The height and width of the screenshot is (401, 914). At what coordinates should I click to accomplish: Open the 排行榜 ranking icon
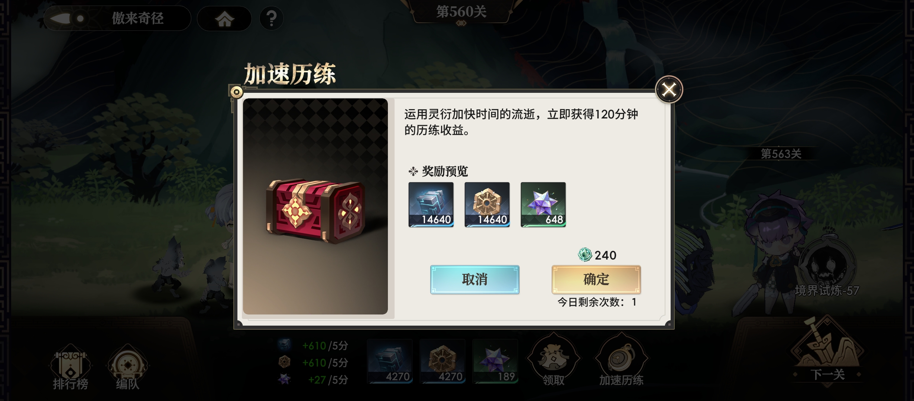70,368
